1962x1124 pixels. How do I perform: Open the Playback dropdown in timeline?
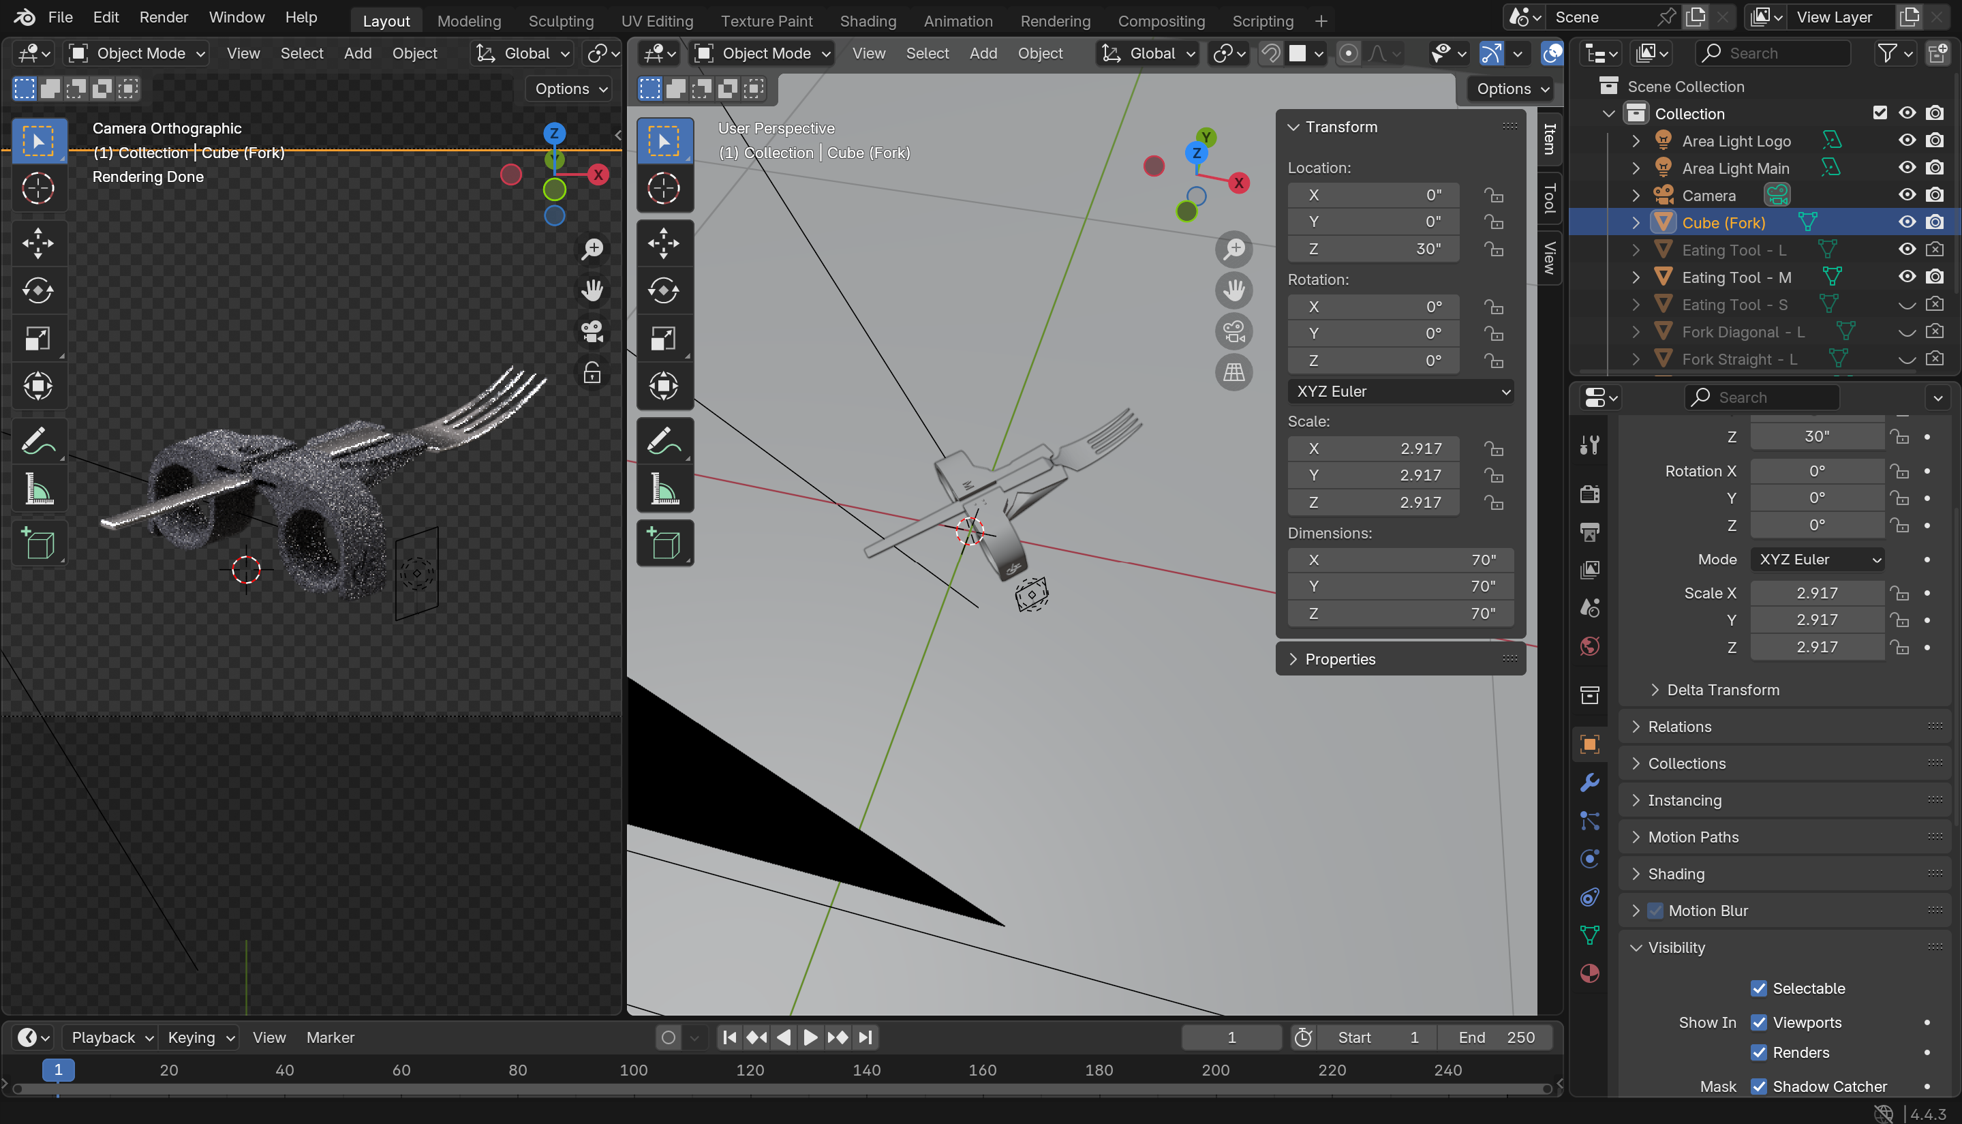pyautogui.click(x=112, y=1037)
